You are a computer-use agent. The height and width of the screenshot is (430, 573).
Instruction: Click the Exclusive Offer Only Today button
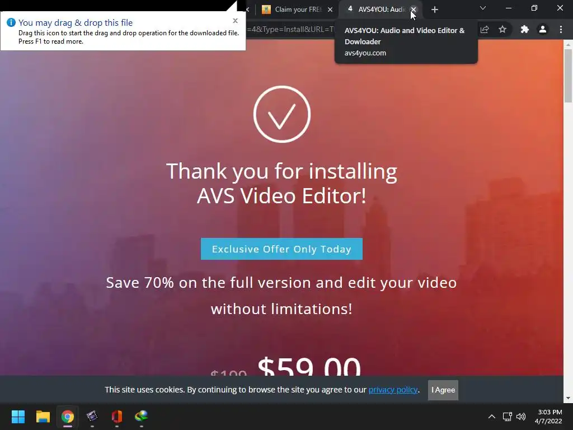281,249
